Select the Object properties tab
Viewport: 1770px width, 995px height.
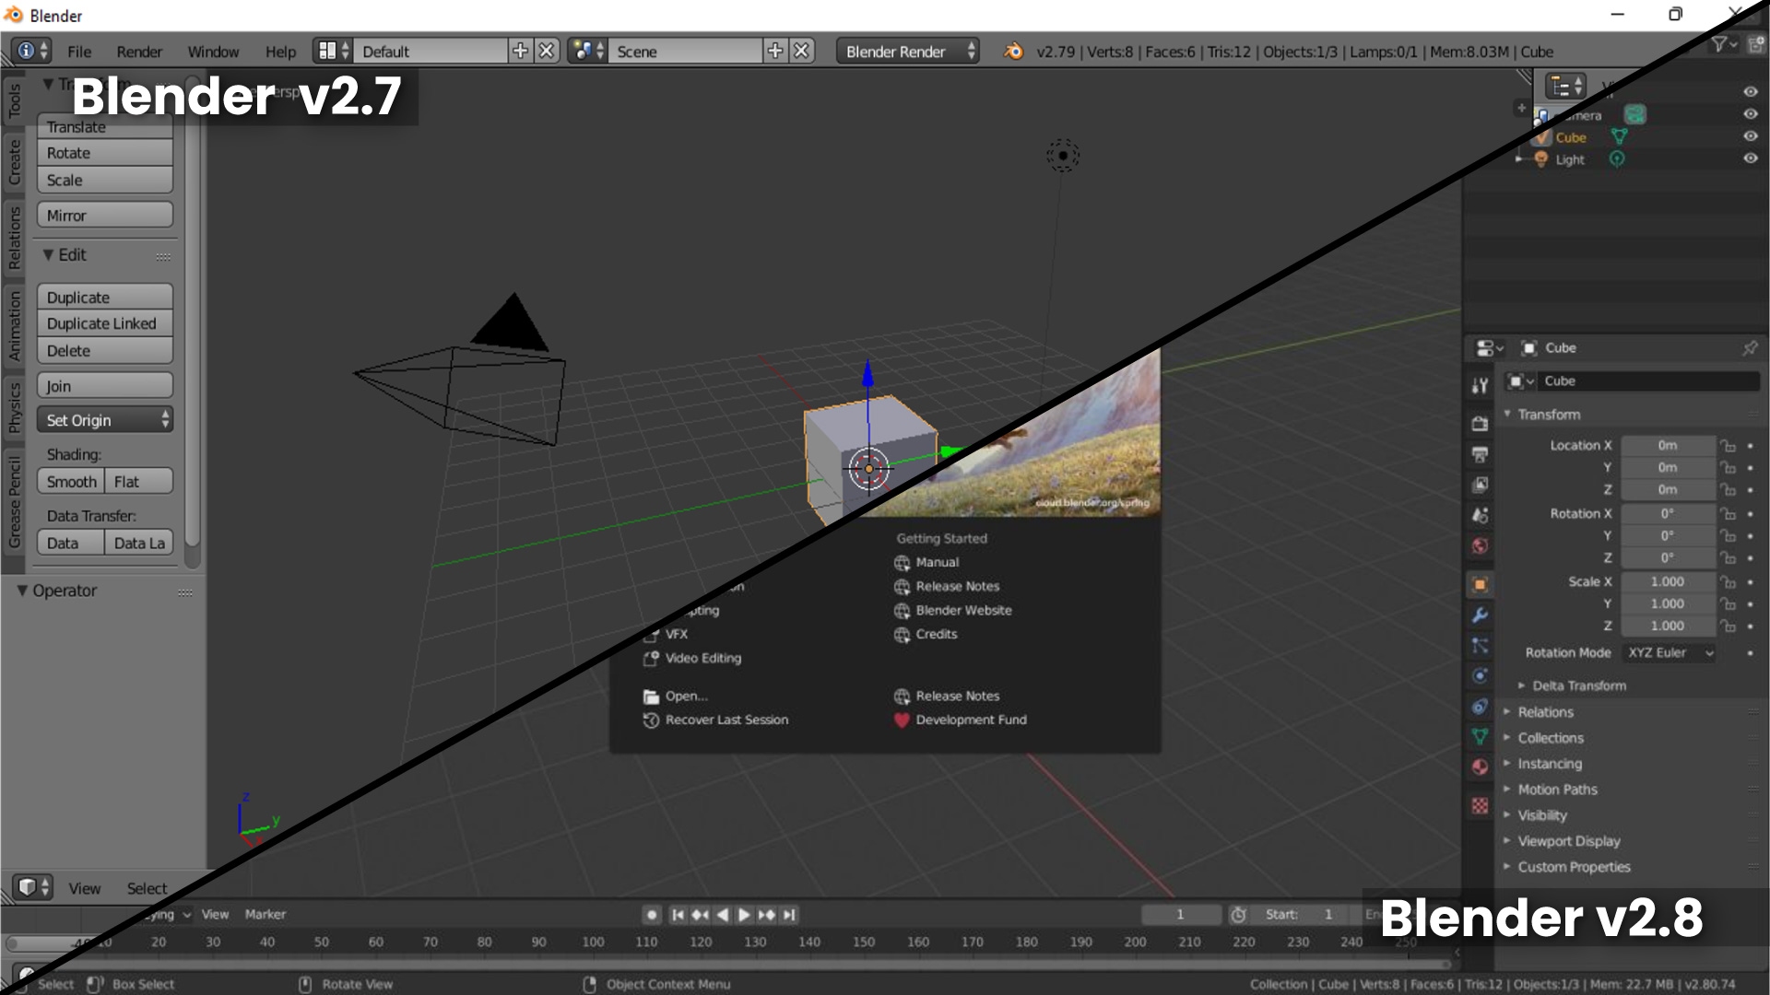pyautogui.click(x=1480, y=584)
